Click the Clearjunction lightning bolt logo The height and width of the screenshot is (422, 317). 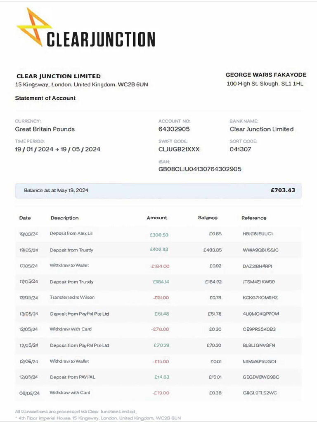(x=34, y=27)
